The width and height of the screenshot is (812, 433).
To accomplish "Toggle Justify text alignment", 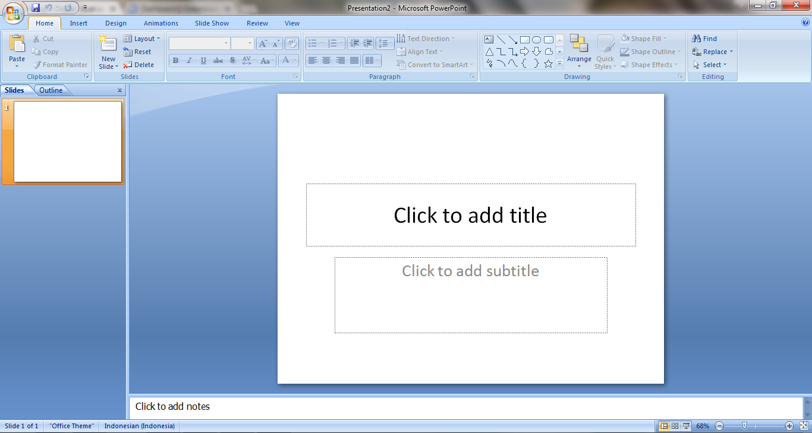I will [x=354, y=61].
